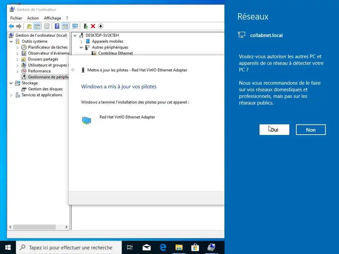Click the Computer Management taskbar icon
The height and width of the screenshot is (254, 339).
(211, 247)
